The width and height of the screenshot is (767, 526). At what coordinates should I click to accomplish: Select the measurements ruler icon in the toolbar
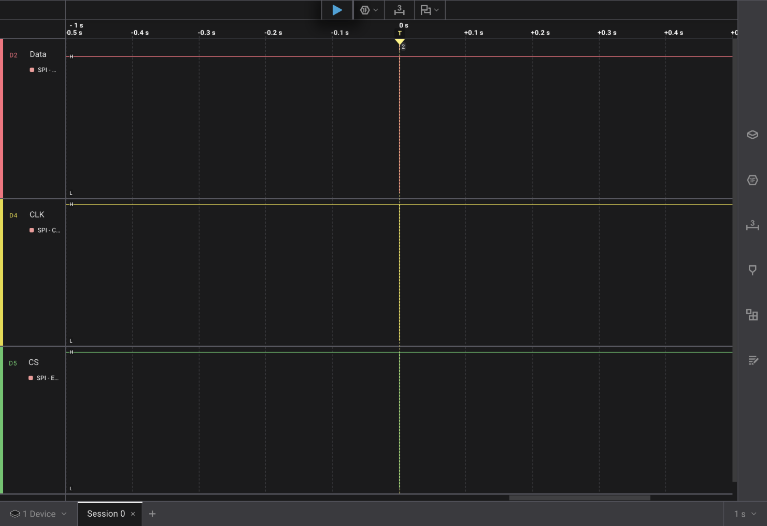coord(399,10)
